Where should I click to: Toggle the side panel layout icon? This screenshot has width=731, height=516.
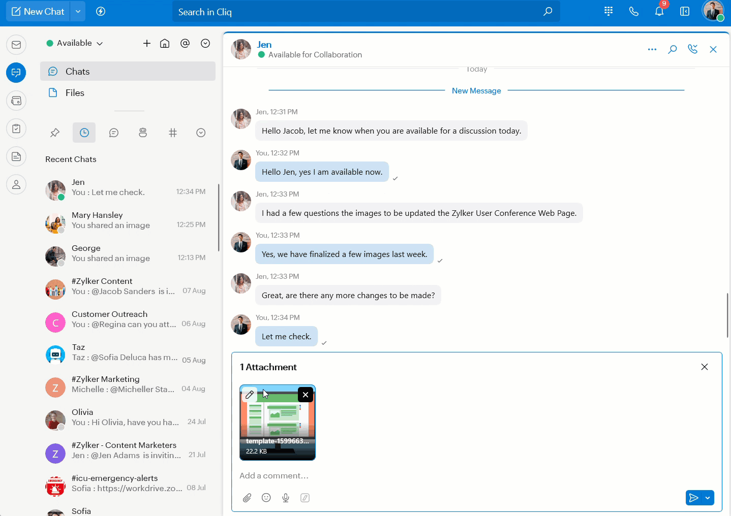[685, 12]
